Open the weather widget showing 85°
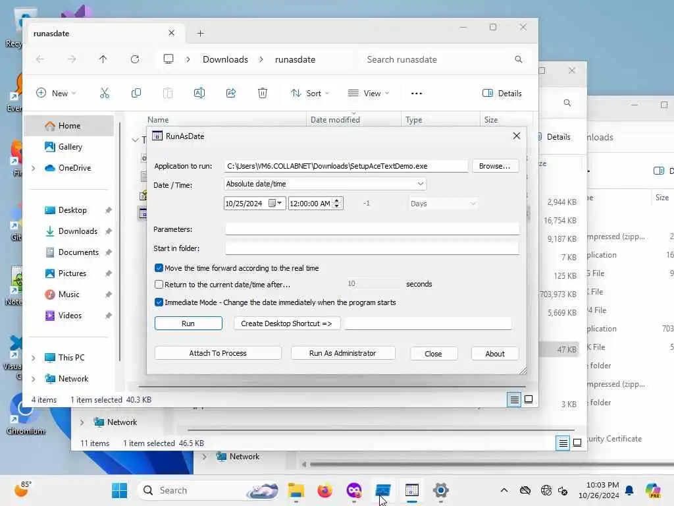674x506 pixels. point(23,490)
